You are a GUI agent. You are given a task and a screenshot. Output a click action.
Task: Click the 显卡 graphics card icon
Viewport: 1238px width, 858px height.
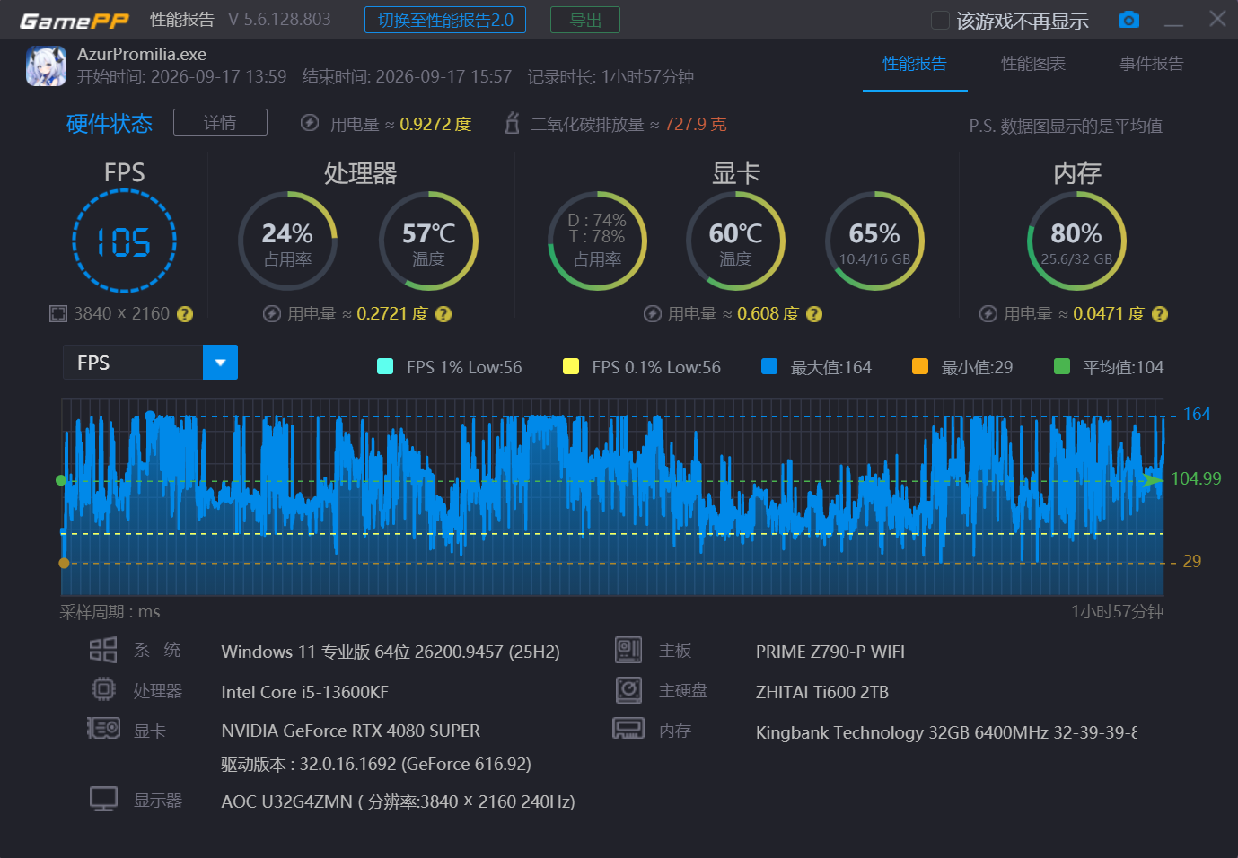[103, 728]
